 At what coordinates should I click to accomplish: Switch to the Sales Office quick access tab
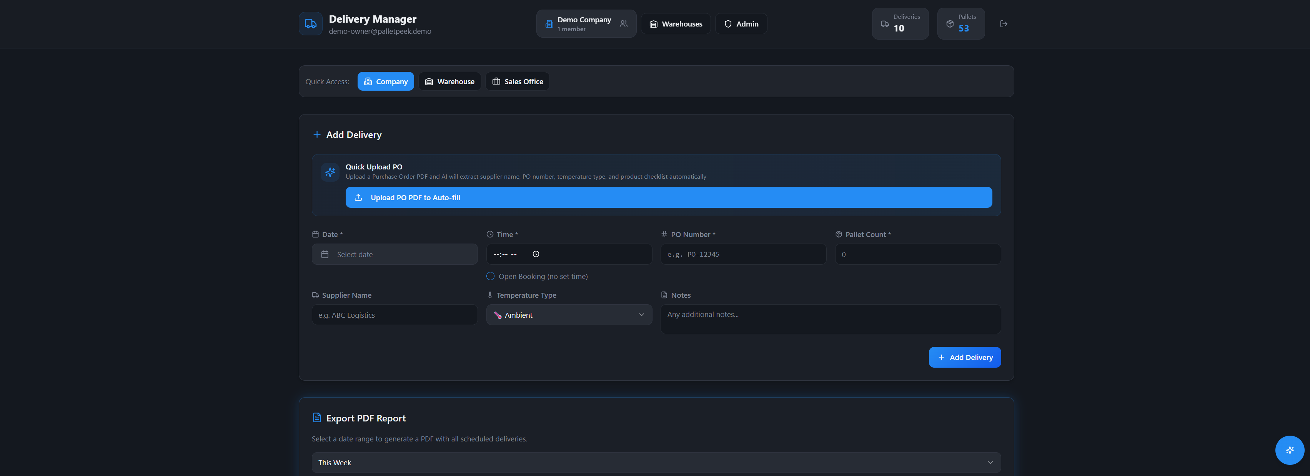click(517, 81)
